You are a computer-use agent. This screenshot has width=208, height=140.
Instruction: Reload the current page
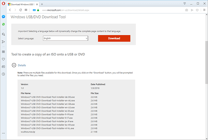pos(20,10)
